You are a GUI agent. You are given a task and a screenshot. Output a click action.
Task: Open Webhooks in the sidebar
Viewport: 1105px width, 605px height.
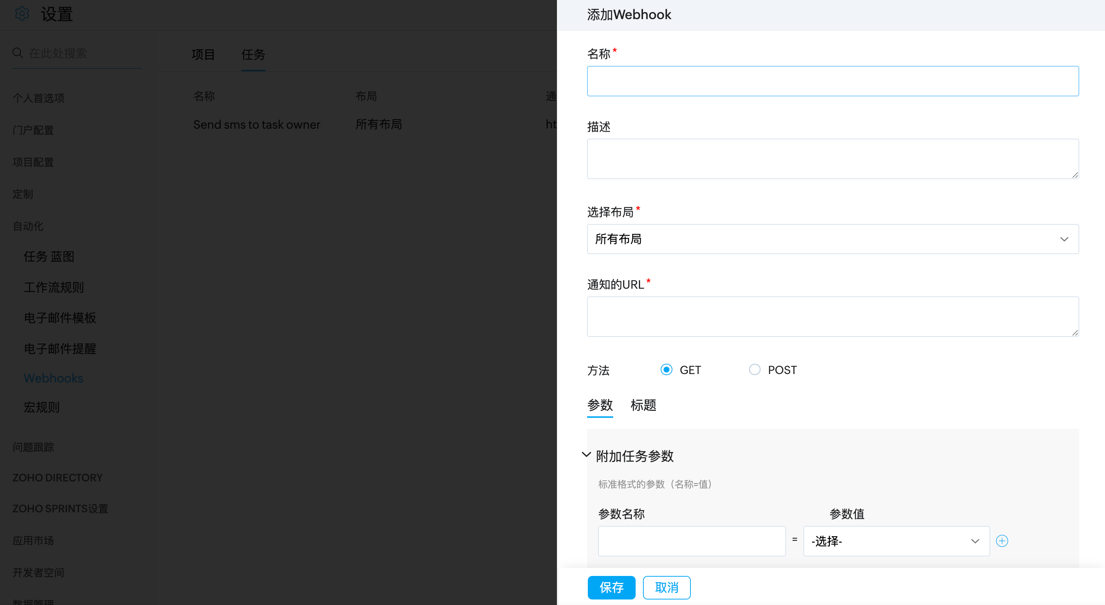(54, 378)
